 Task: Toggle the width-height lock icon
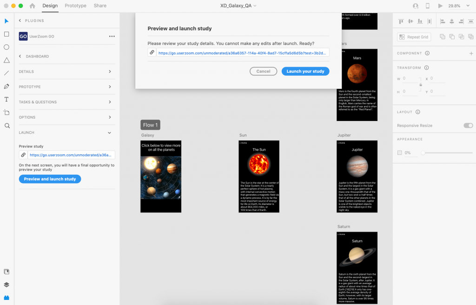(x=421, y=85)
